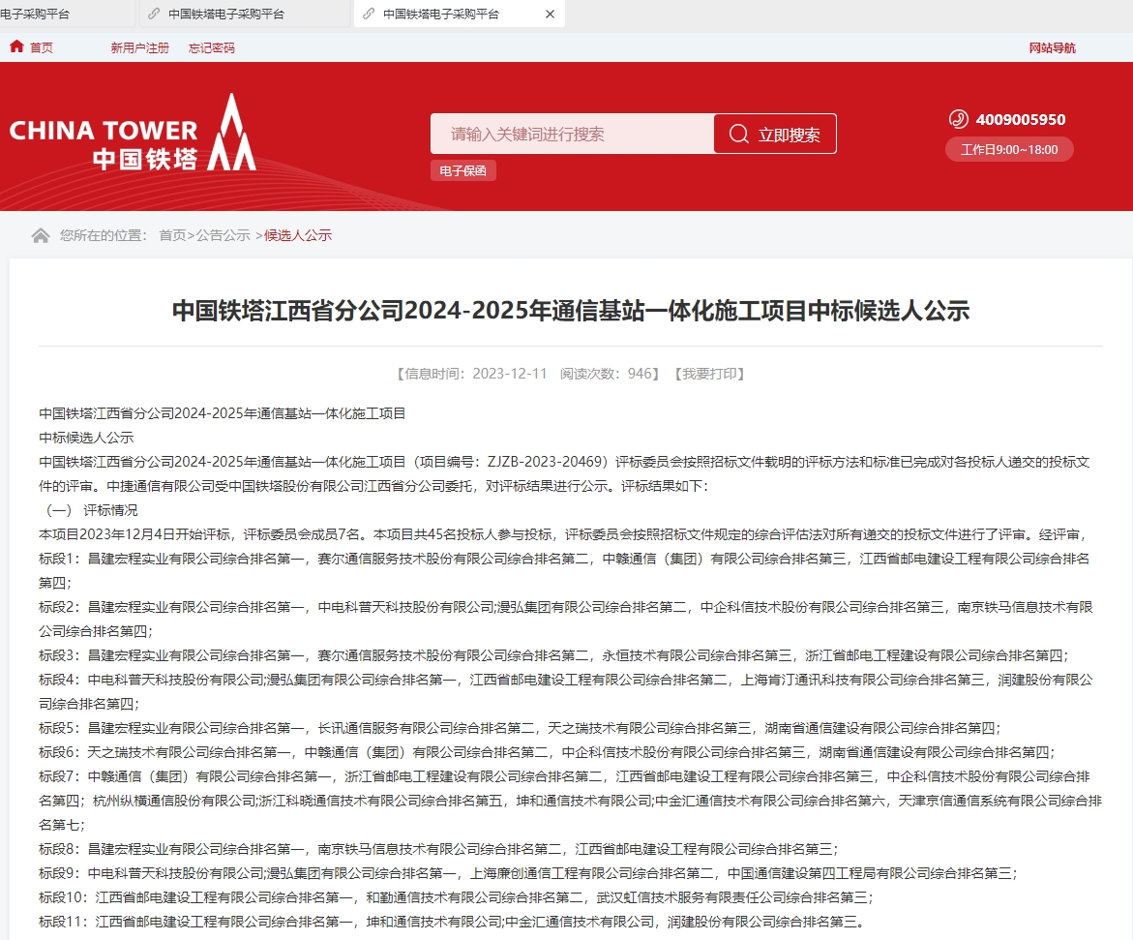The width and height of the screenshot is (1133, 940).
Task: Open the 忘记密码 link
Action: pos(212,47)
